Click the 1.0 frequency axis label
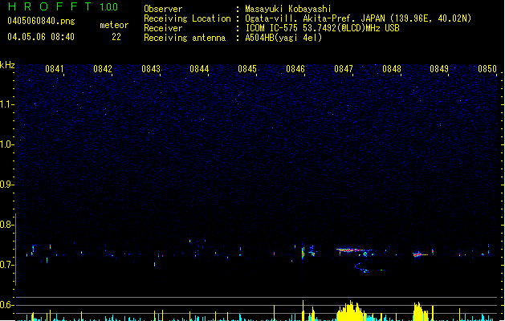The image size is (505, 321). tap(7, 144)
